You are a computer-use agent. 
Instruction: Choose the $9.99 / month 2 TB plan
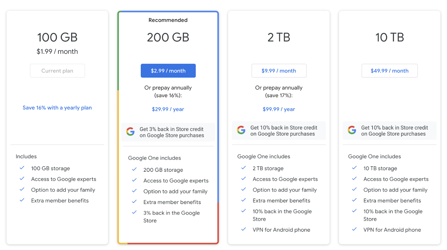tap(279, 71)
